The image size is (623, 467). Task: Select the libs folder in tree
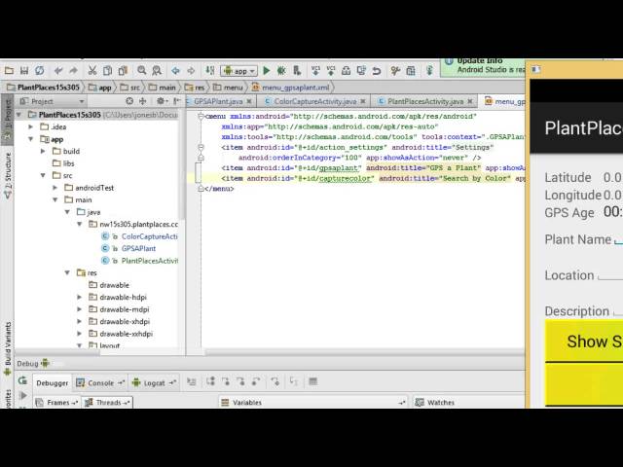[x=63, y=163]
